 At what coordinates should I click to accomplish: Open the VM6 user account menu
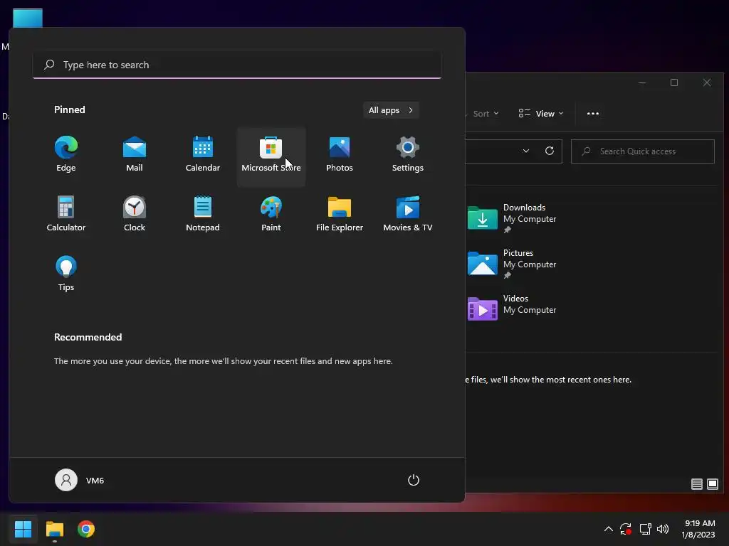(80, 480)
